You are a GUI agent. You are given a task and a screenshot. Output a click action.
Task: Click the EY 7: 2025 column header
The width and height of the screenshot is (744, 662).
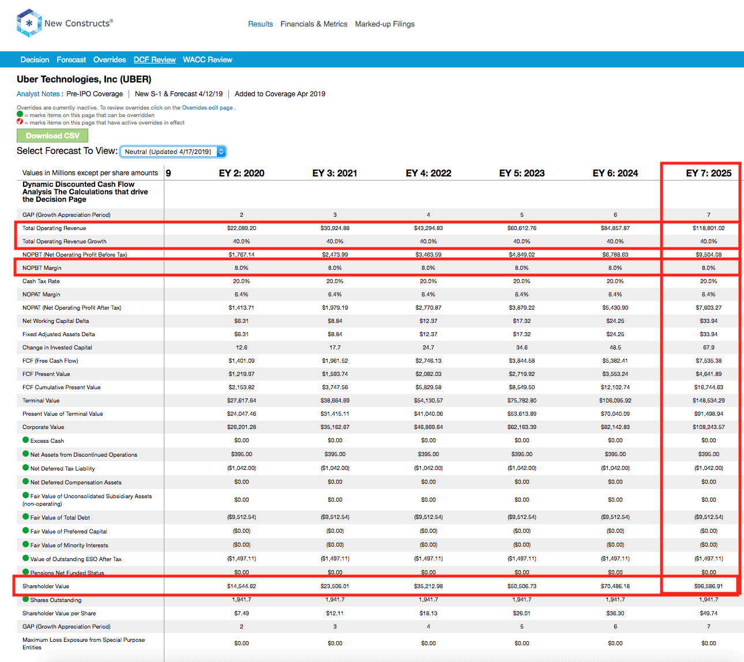coord(709,173)
